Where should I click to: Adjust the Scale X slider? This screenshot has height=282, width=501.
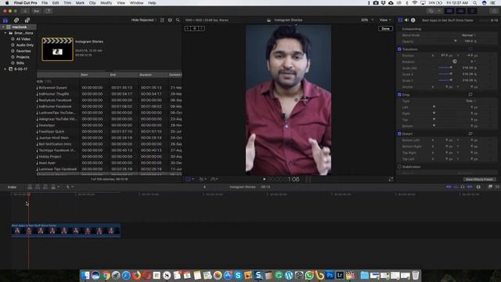445,74
